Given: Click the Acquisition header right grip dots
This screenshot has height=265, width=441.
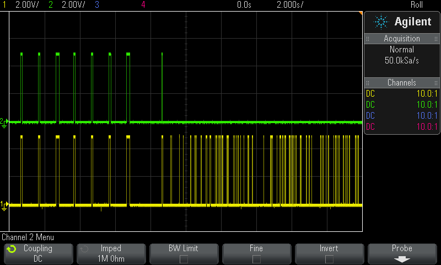Looking at the screenshot, I should coord(436,39).
